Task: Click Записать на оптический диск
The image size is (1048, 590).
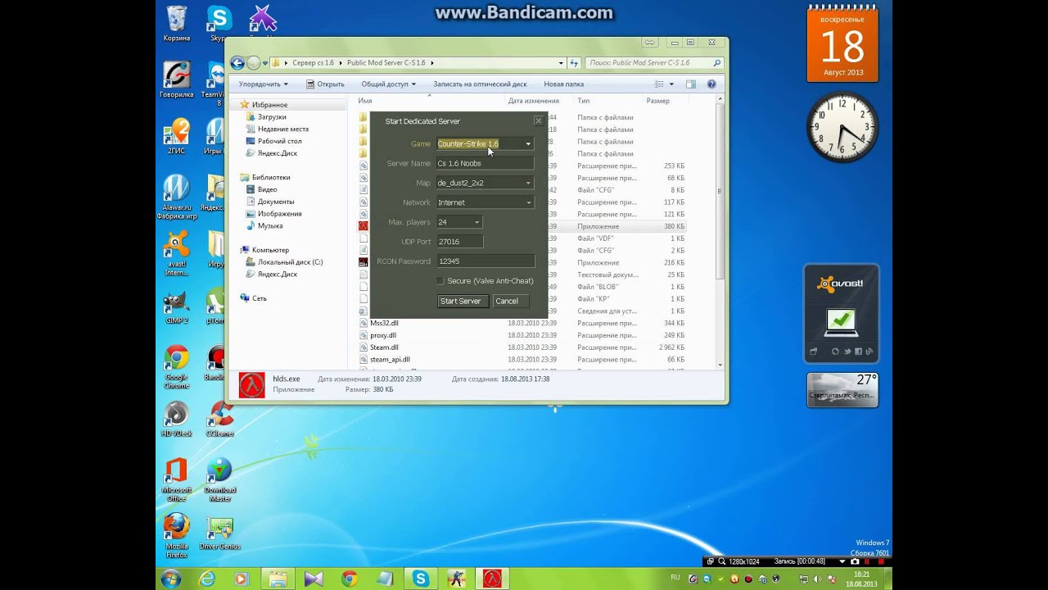Action: tap(480, 84)
